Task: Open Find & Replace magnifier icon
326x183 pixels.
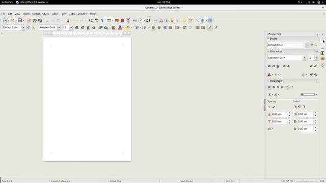Action: coord(91,20)
